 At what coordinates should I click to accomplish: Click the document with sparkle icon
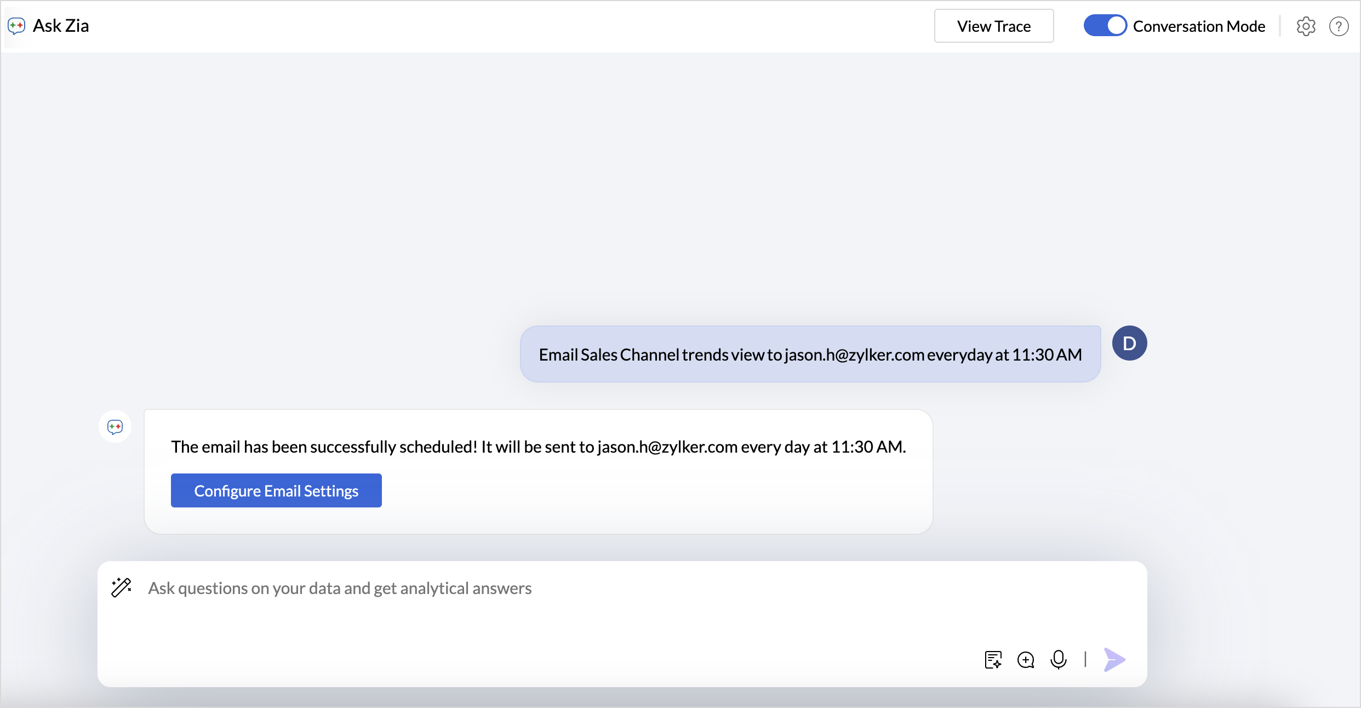click(x=993, y=660)
